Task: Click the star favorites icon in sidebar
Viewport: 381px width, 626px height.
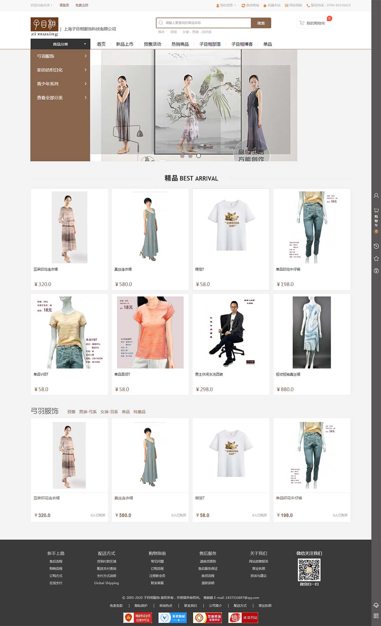Action: click(x=376, y=259)
